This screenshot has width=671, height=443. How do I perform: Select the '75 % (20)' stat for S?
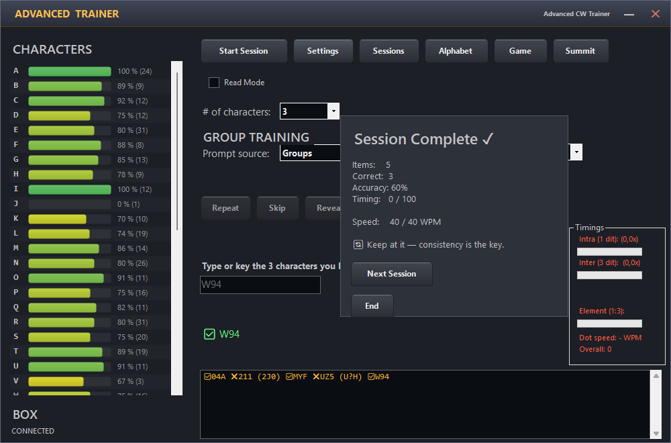(x=133, y=337)
